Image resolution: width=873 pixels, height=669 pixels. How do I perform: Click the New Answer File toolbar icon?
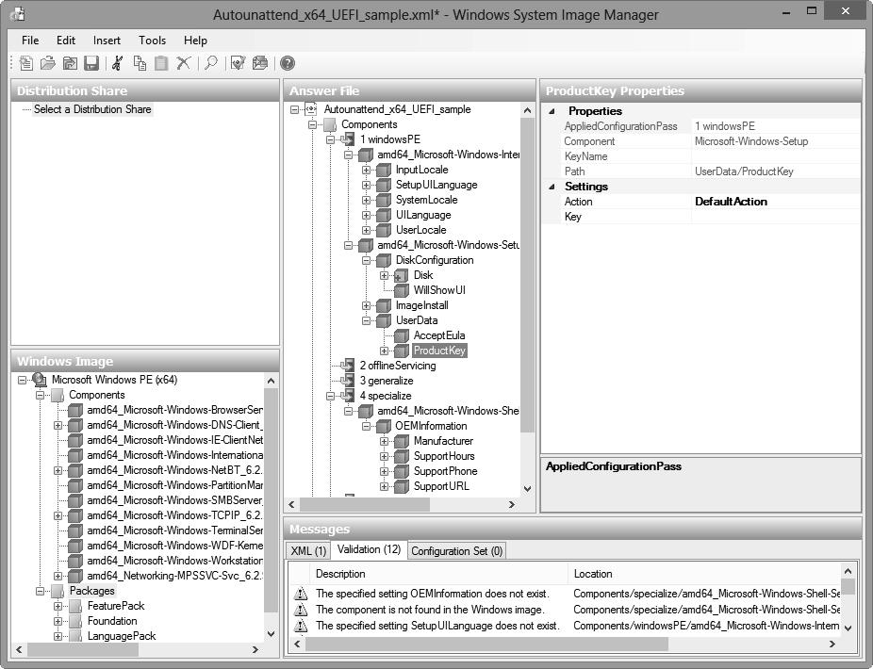pyautogui.click(x=25, y=63)
